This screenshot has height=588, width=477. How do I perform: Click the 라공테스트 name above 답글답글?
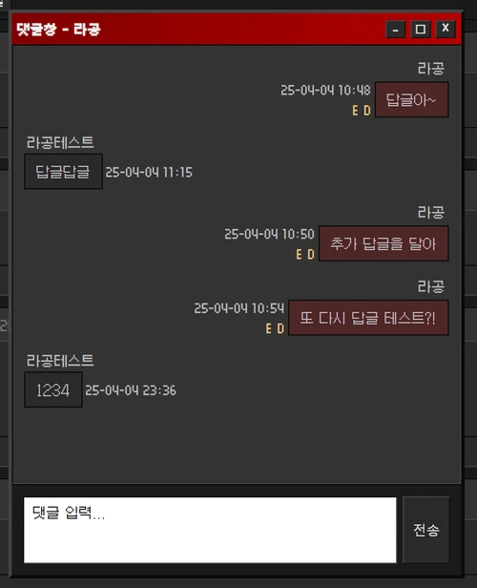[60, 142]
